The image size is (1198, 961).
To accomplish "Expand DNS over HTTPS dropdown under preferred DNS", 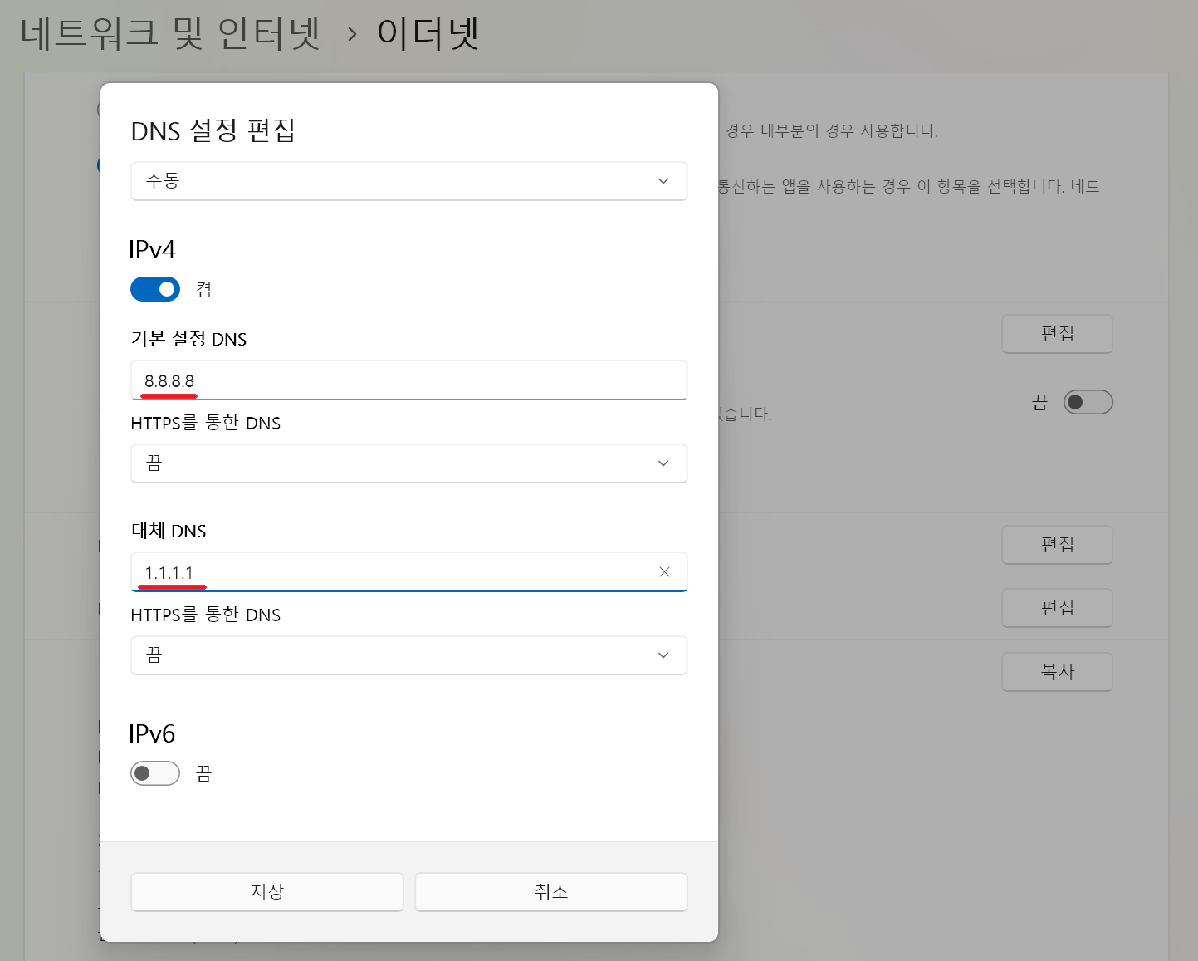I will [409, 463].
